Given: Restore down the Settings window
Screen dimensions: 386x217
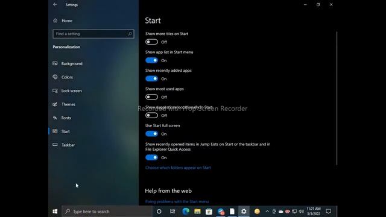Looking at the screenshot, I should click(x=318, y=4).
